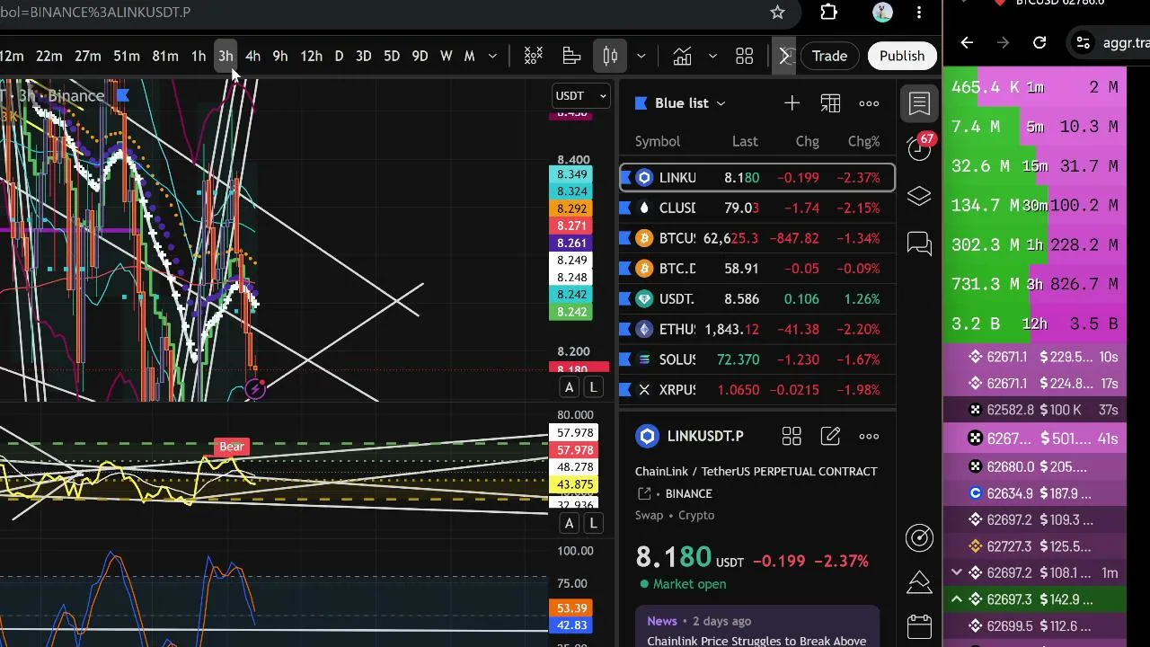The height and width of the screenshot is (647, 1150).
Task: Open the Pine stacked-peaks sidebar icon
Action: pos(919,582)
